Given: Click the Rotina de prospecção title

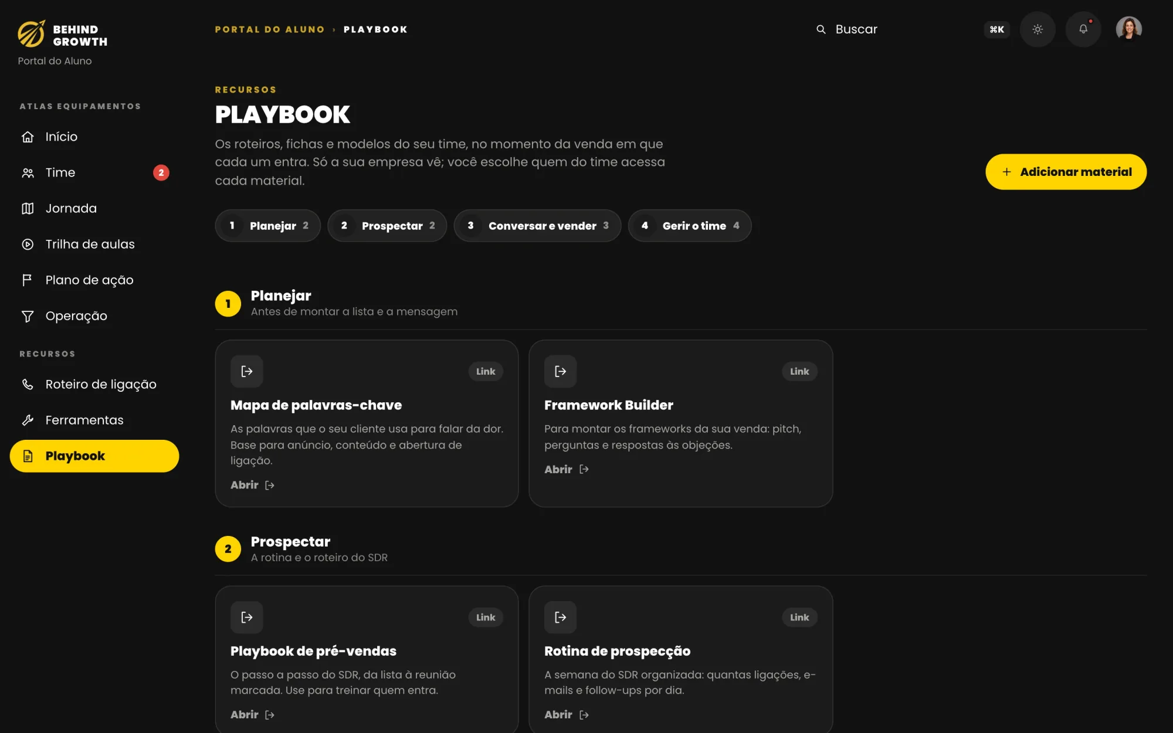Looking at the screenshot, I should [x=617, y=651].
